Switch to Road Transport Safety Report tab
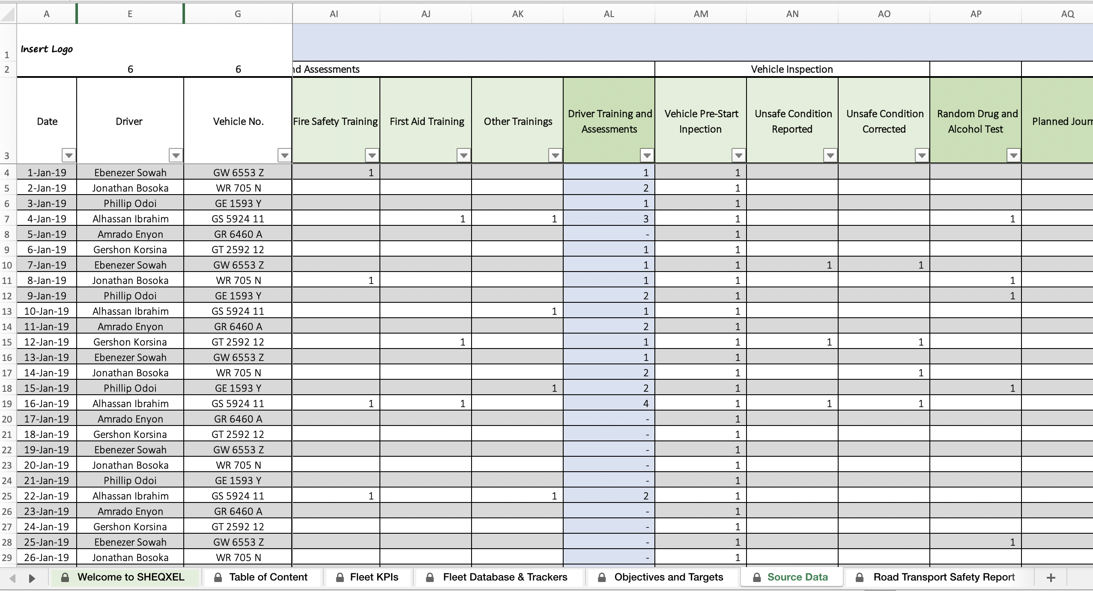Viewport: 1093px width, 591px height. click(x=939, y=577)
